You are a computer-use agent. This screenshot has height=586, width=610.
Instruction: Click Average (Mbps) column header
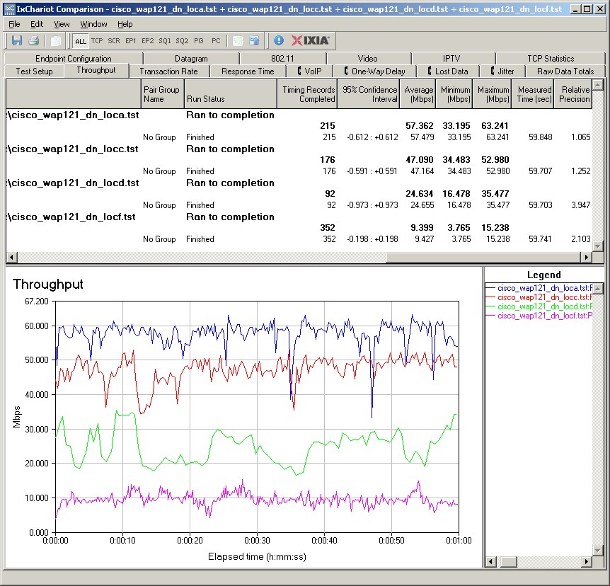418,94
